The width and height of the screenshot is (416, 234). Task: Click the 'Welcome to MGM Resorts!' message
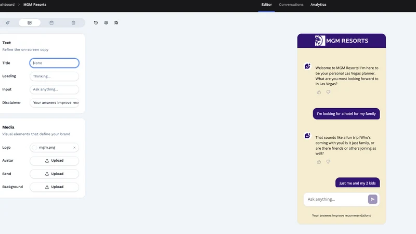pos(347,76)
